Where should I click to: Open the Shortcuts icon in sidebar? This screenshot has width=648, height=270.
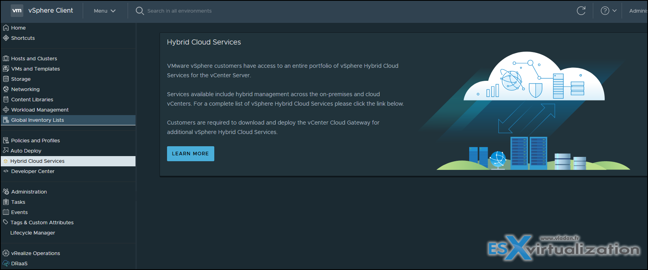click(6, 38)
